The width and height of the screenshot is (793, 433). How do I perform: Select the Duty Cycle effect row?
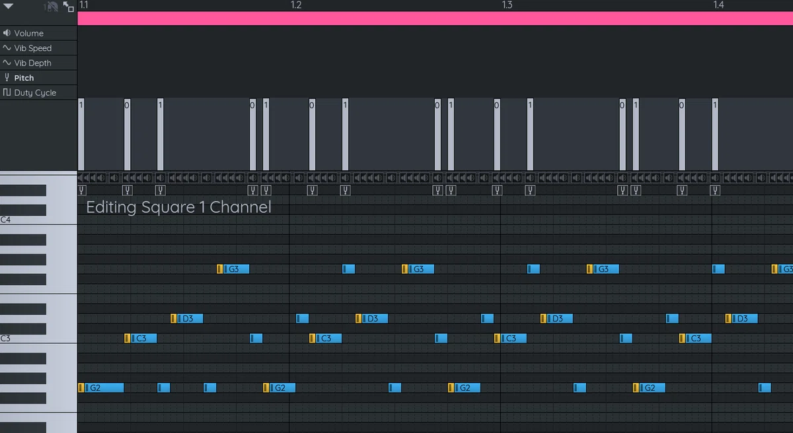tap(38, 92)
